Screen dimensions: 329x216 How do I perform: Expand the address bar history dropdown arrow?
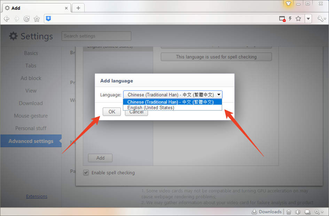tap(308, 19)
